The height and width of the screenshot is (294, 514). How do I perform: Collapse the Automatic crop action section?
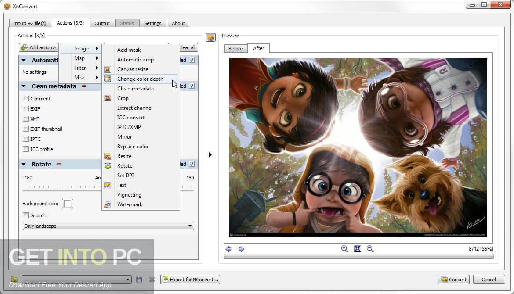pos(24,60)
